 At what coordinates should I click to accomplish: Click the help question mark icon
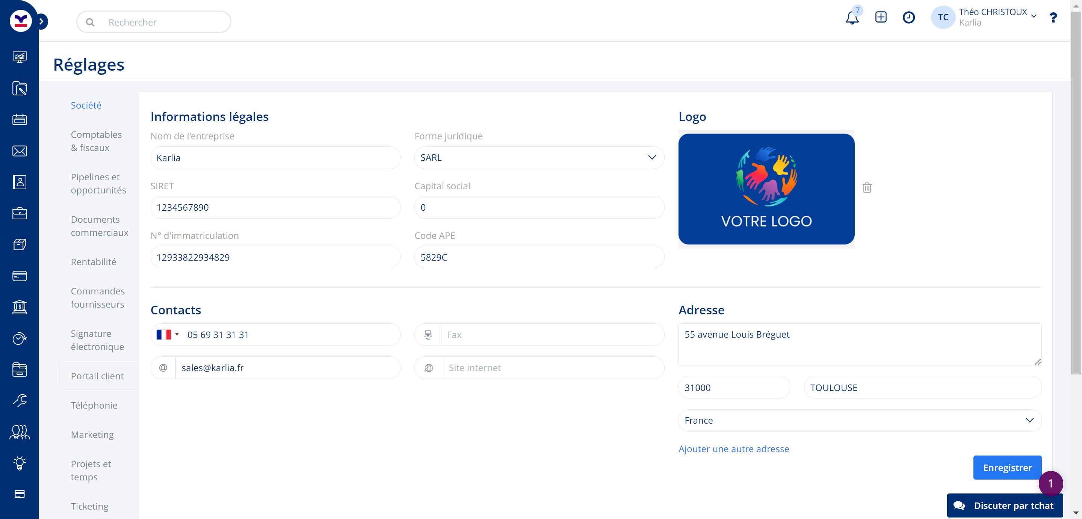pyautogui.click(x=1053, y=18)
